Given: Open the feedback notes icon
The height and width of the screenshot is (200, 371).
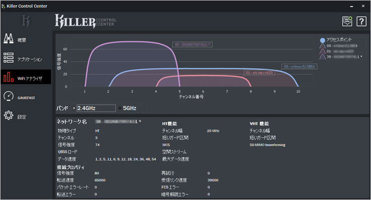Looking at the screenshot, I should pos(347,22).
